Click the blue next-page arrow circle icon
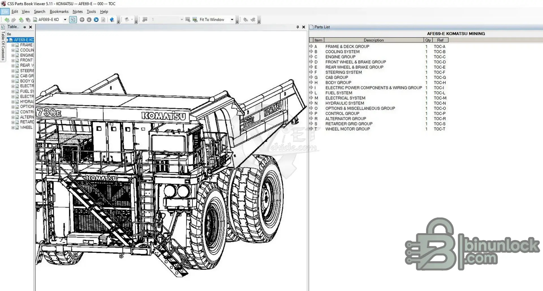543x291 pixels. coord(96,20)
